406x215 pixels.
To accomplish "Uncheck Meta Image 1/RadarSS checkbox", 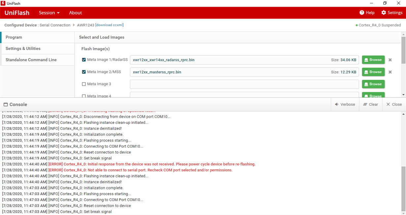I will [84, 60].
